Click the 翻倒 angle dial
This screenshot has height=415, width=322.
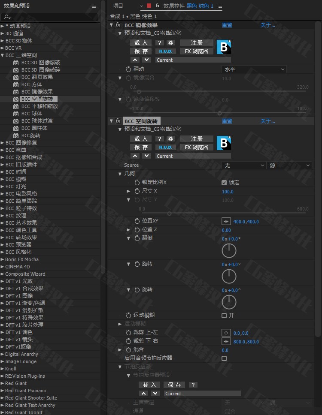click(229, 251)
